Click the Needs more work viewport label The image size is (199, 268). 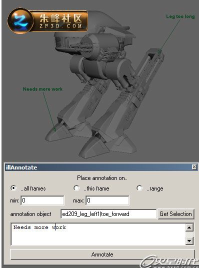[42, 89]
